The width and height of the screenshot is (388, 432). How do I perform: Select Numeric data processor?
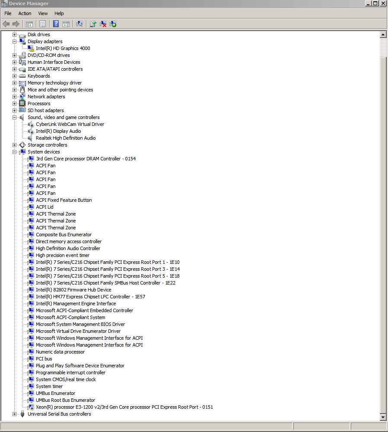60,352
